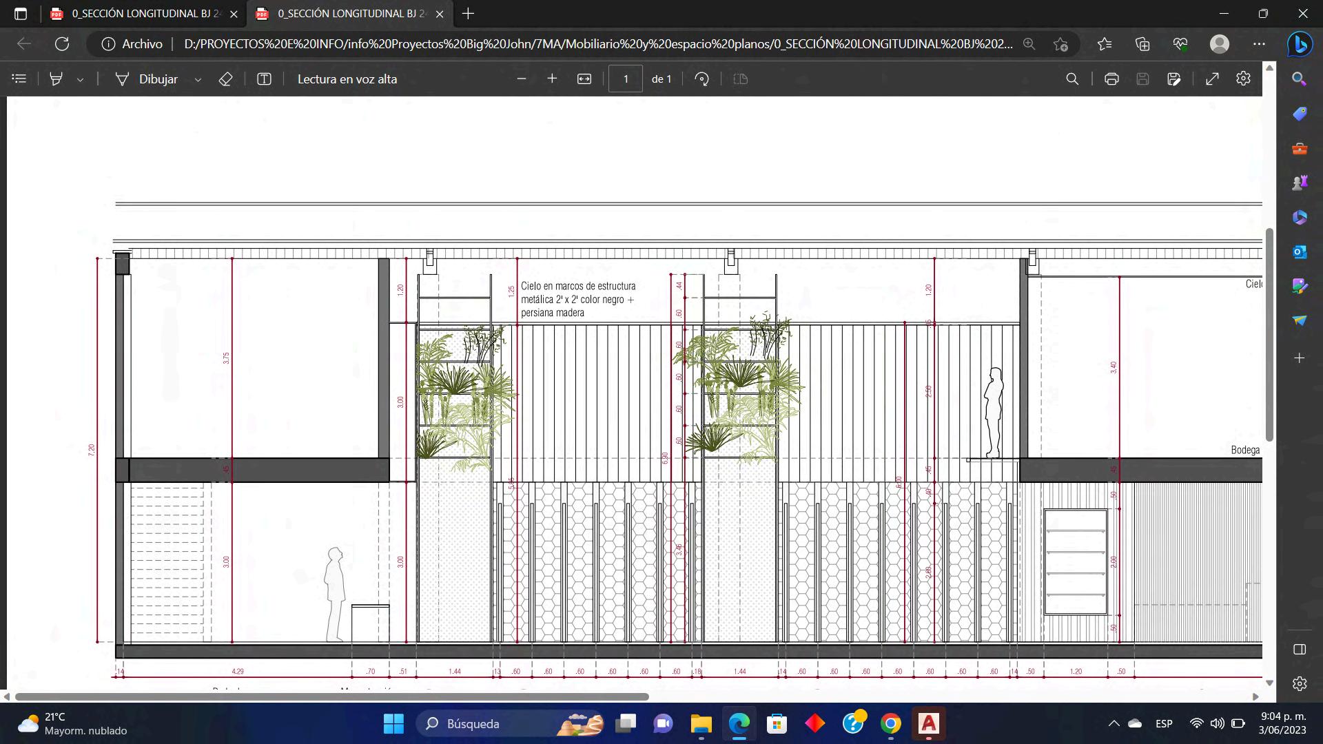
Task: Expand the highlight color dropdown arrow
Action: (81, 80)
